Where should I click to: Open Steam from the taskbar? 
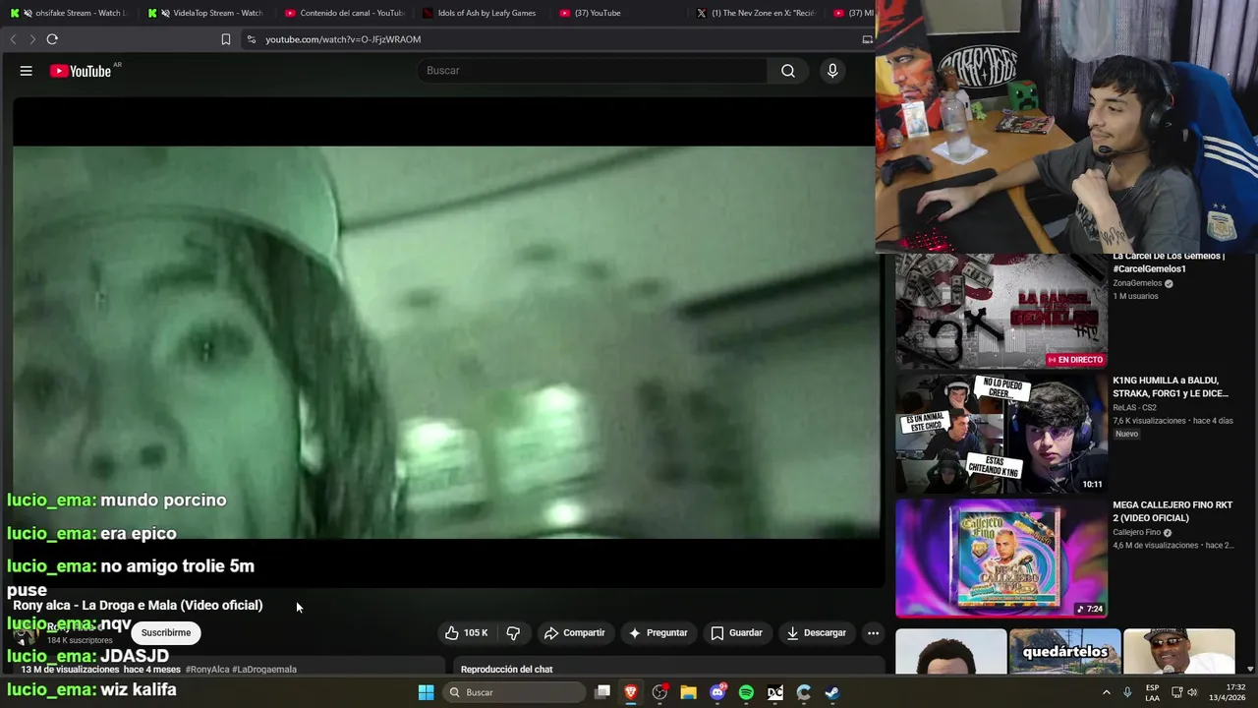click(832, 692)
